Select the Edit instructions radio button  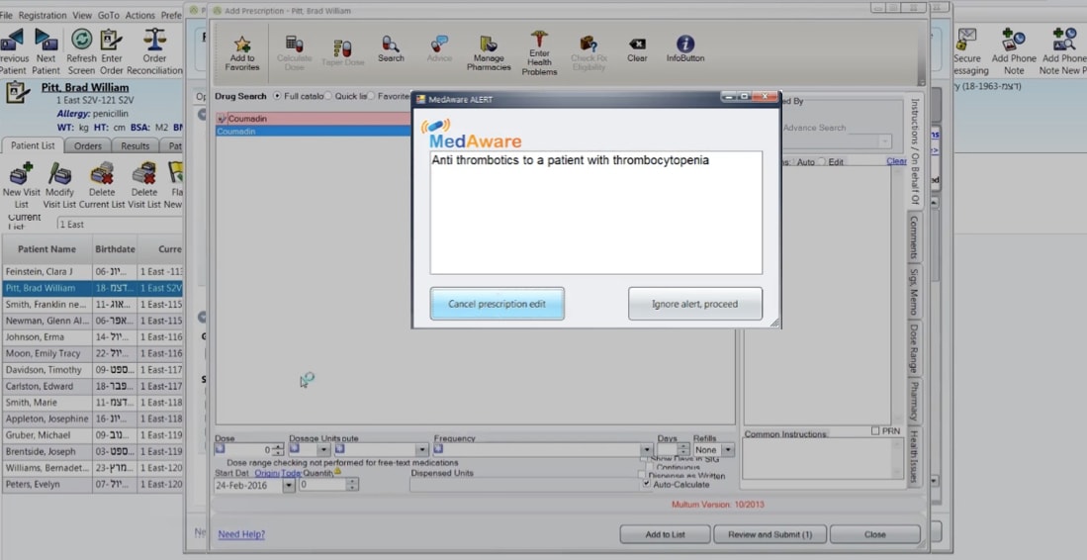pyautogui.click(x=822, y=161)
